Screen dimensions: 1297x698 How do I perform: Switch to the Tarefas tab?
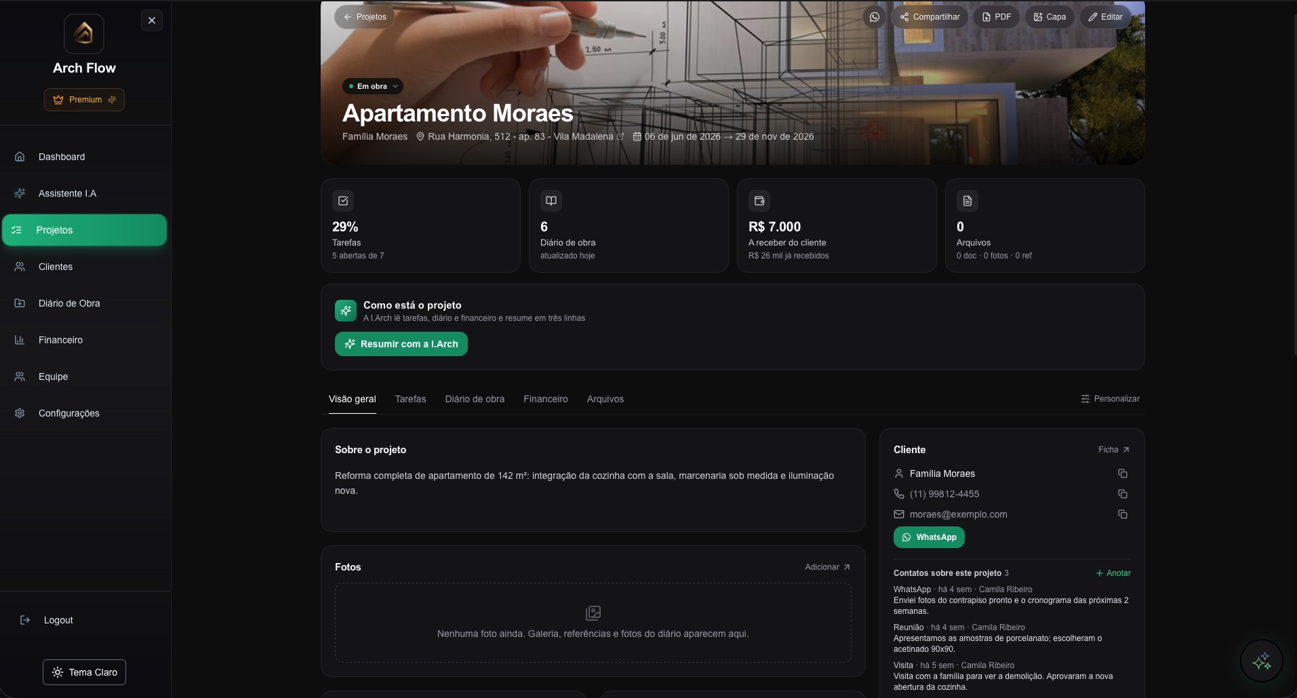[x=410, y=399]
